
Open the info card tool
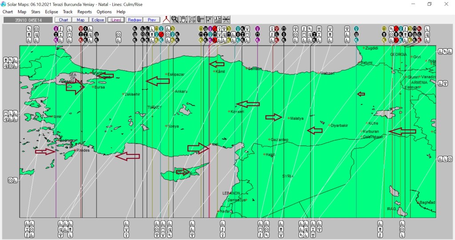tap(217, 20)
